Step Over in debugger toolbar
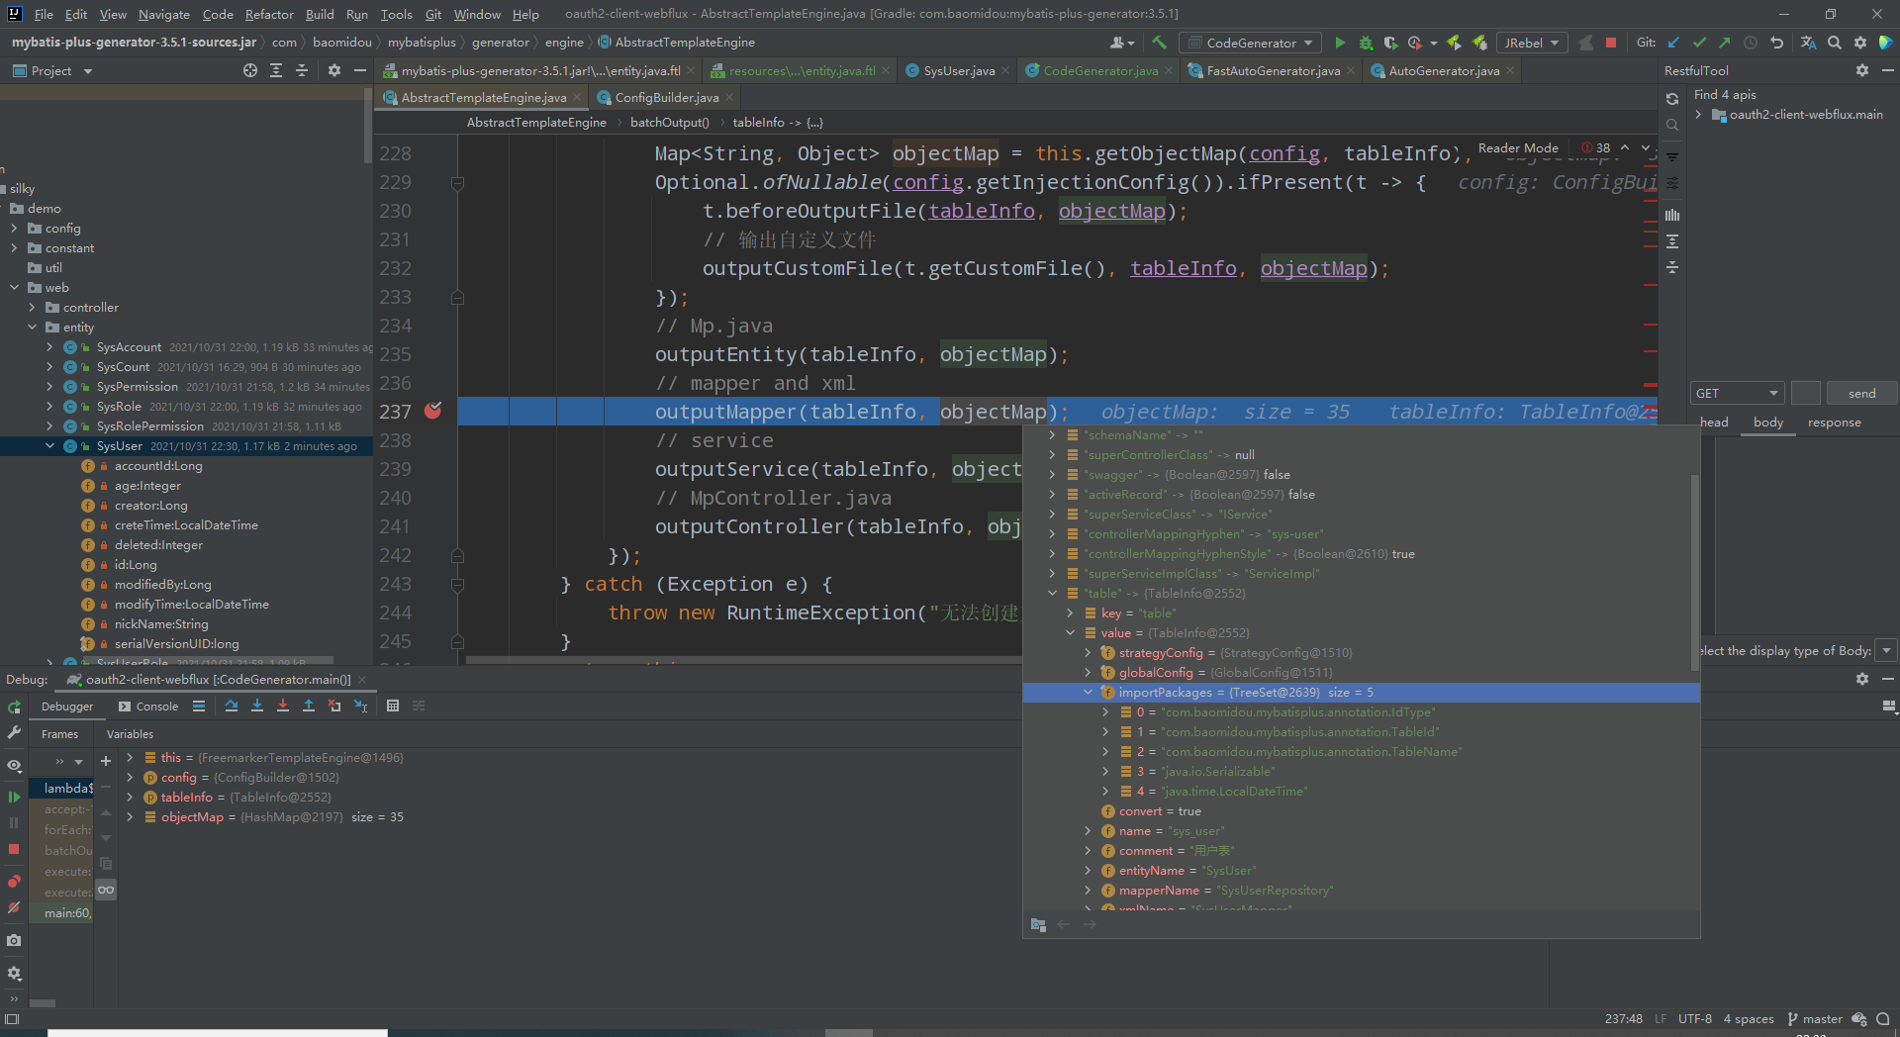 coord(232,706)
